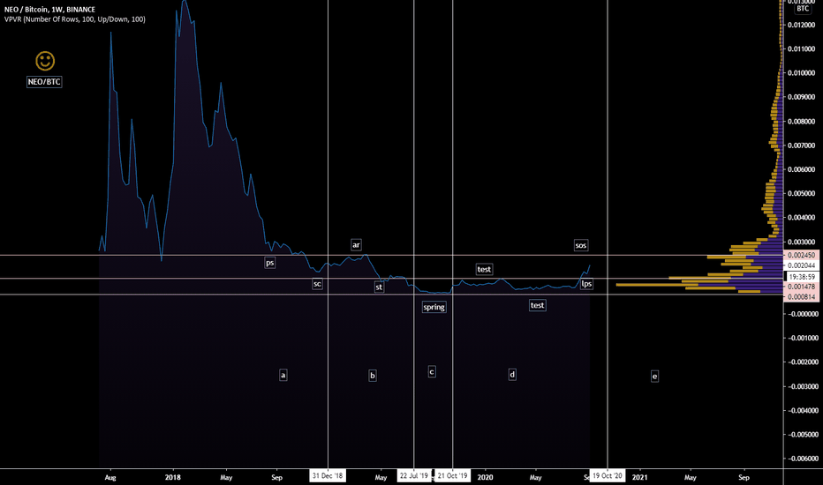Click the 21 Oct '19 date marker

click(x=452, y=476)
